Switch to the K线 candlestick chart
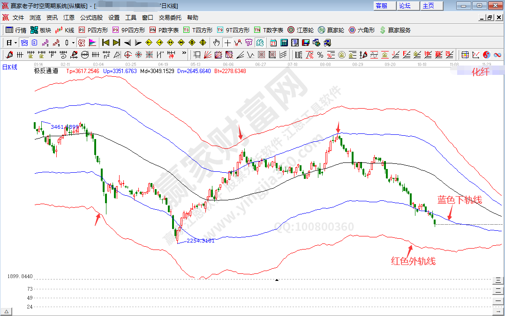Screen dimensions: 505x316 click(65, 30)
